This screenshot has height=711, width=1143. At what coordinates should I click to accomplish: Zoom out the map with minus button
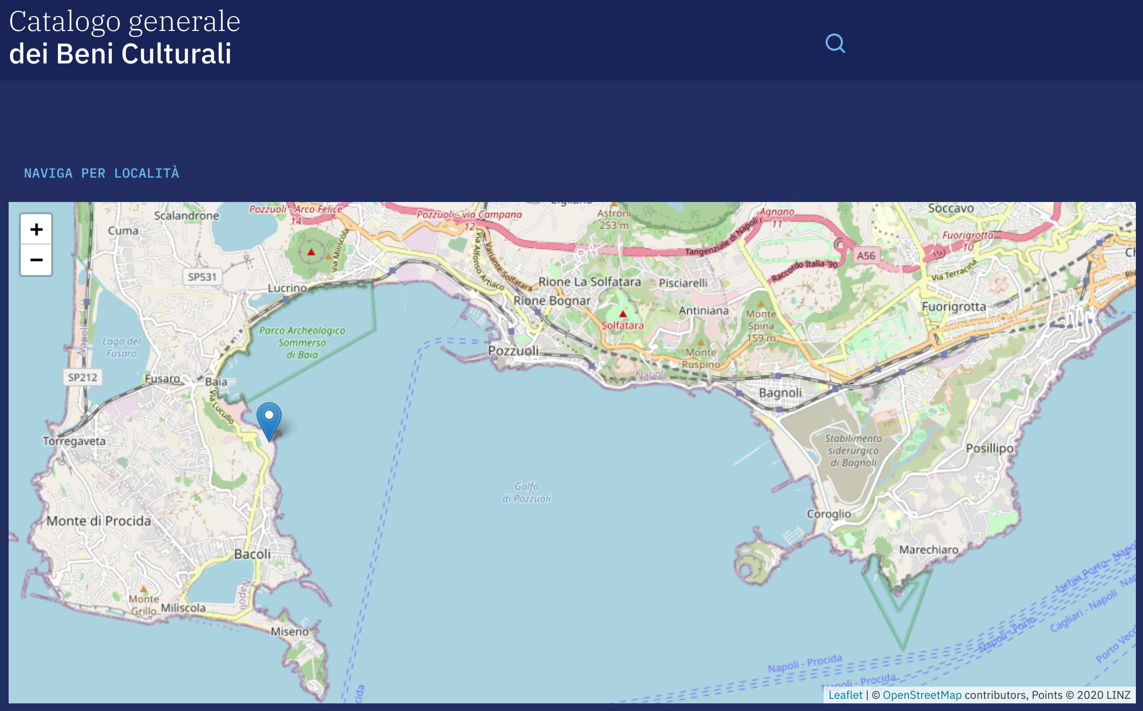tap(36, 260)
